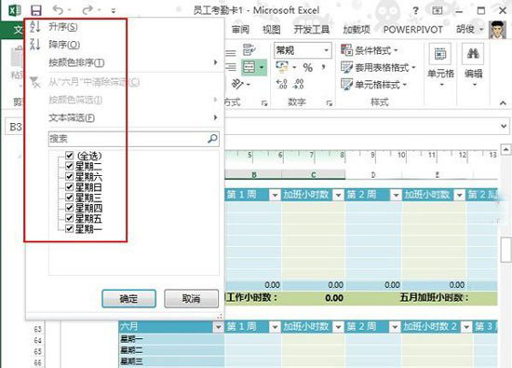512x368 pixels.
Task: Open 套用表格格式 table format menu
Action: click(x=378, y=68)
